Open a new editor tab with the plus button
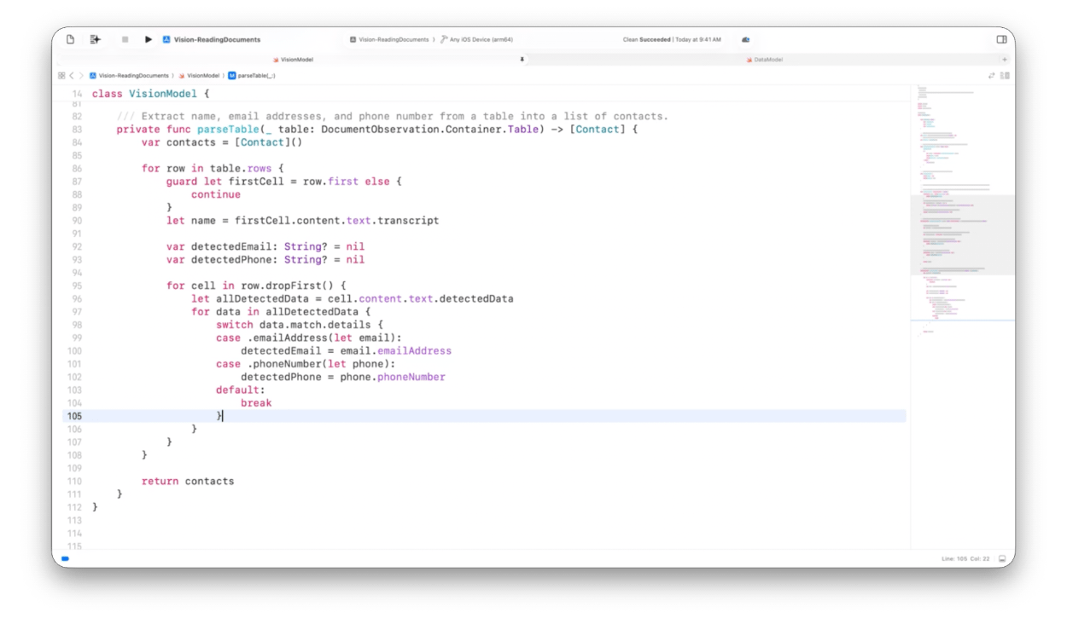The image size is (1067, 618). coord(1005,60)
